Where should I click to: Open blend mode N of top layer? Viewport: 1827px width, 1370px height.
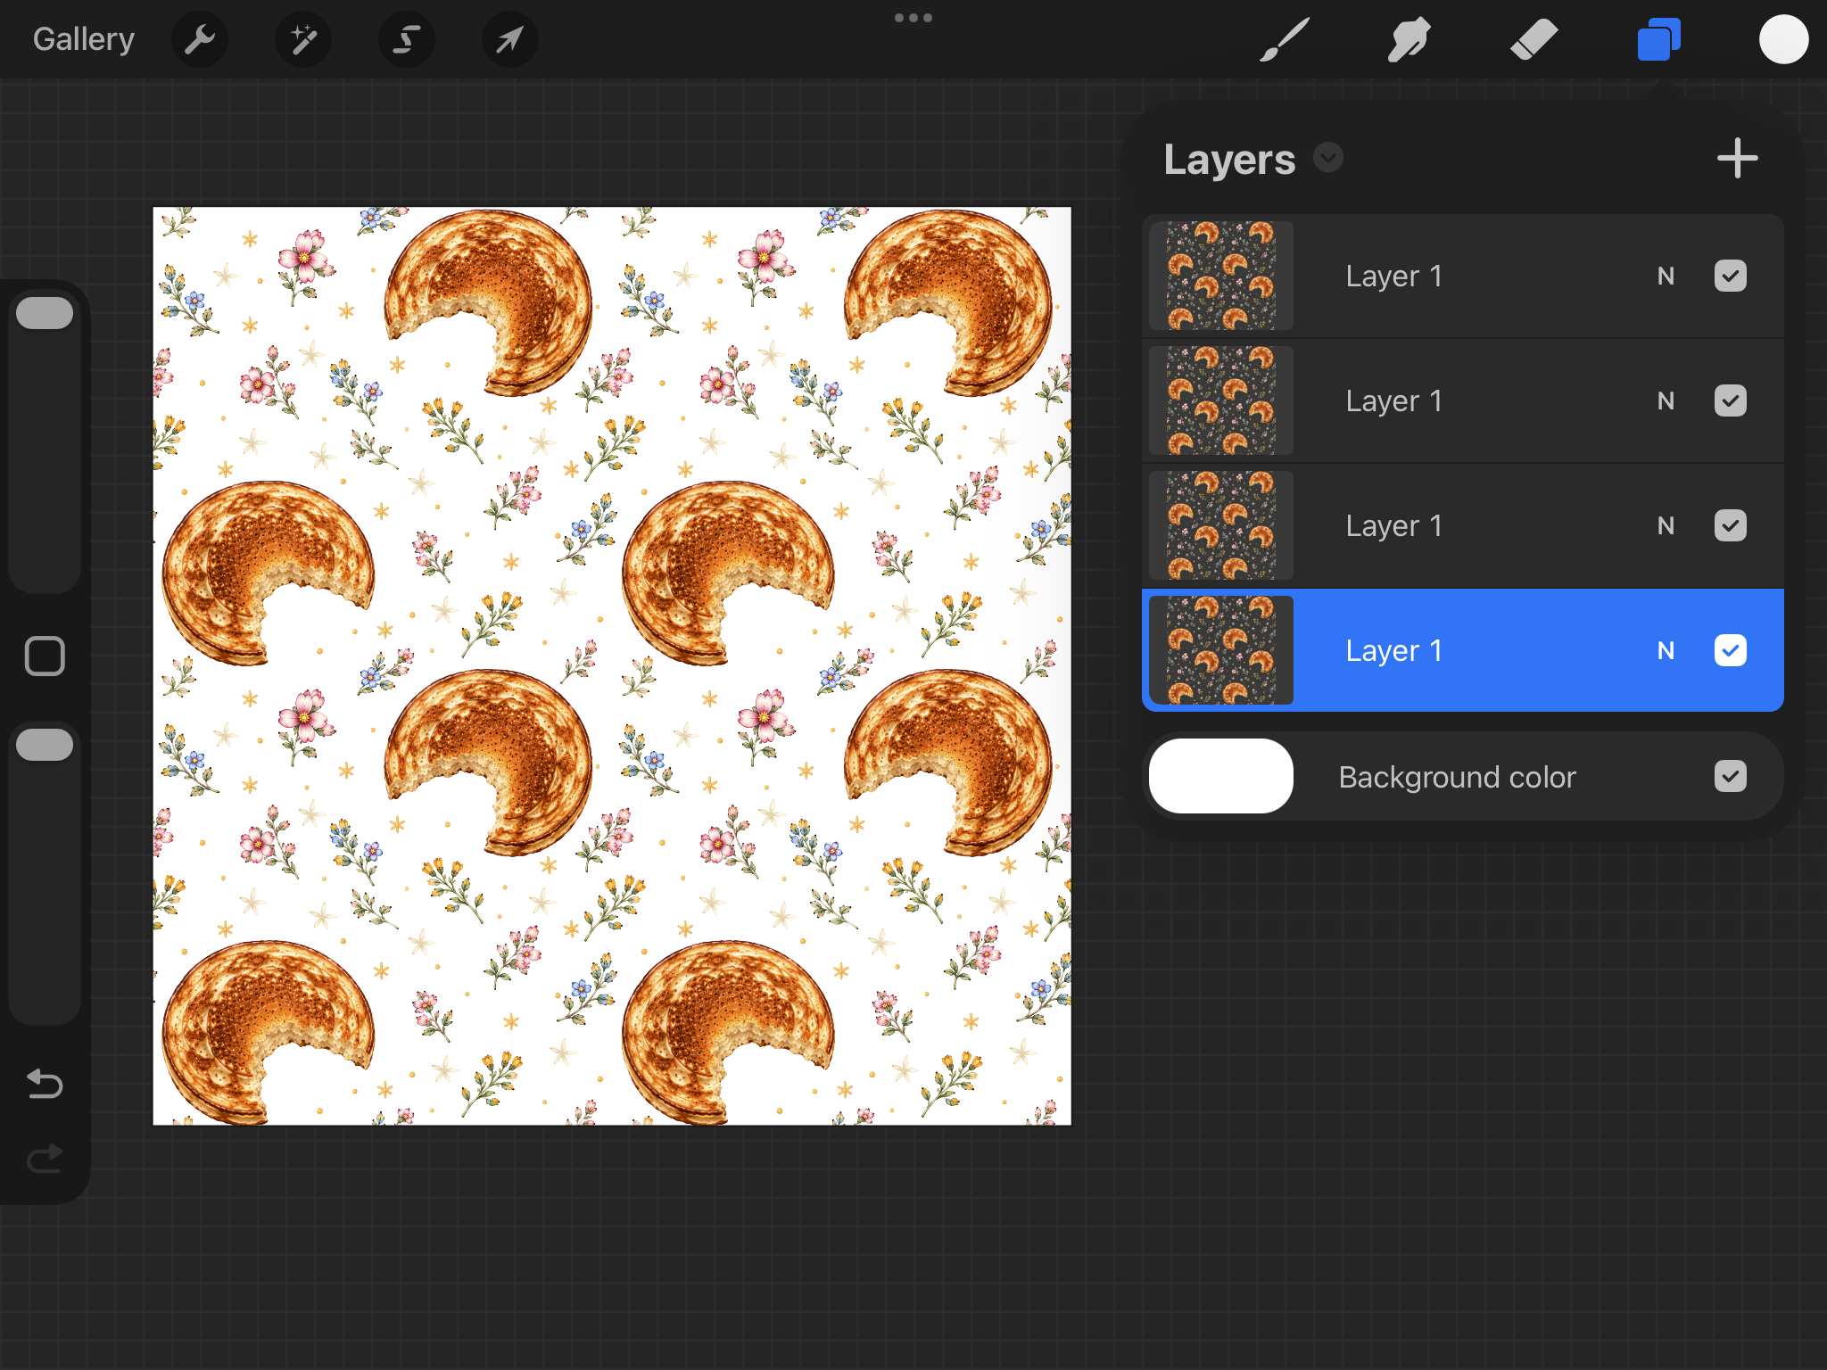tap(1666, 276)
